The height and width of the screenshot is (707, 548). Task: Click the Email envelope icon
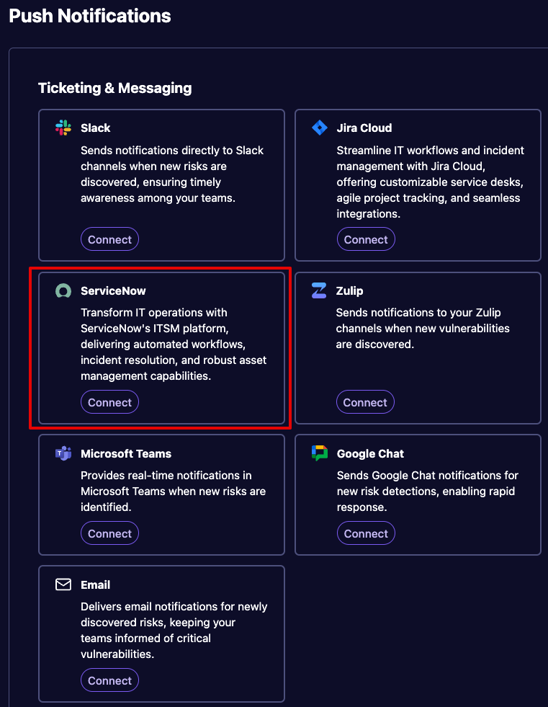pyautogui.click(x=63, y=584)
